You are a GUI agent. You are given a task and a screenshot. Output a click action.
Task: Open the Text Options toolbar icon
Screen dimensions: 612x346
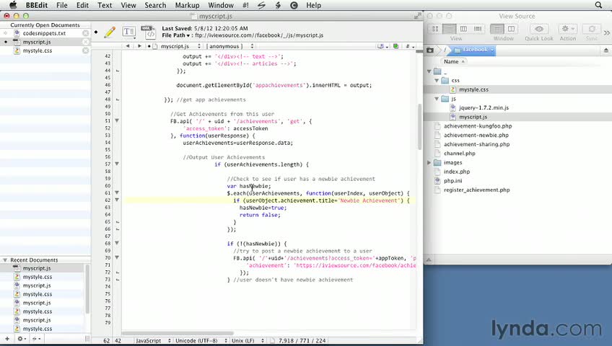coord(128,32)
